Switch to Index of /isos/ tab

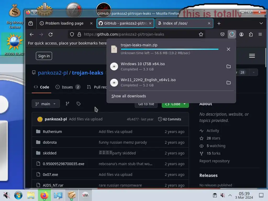pyautogui.click(x=184, y=23)
